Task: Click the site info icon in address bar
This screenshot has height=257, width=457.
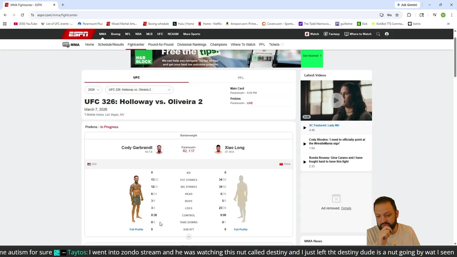Action: click(x=32, y=15)
